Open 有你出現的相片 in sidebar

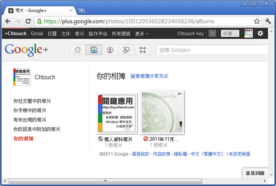pos(30,120)
